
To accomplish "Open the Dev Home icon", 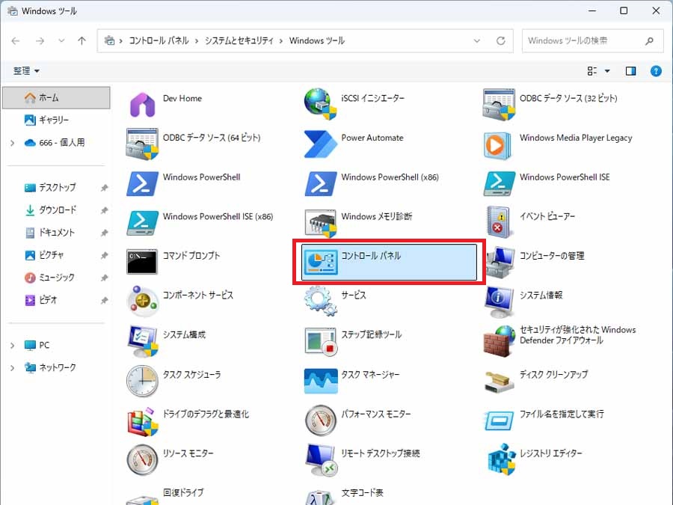I will coord(142,104).
